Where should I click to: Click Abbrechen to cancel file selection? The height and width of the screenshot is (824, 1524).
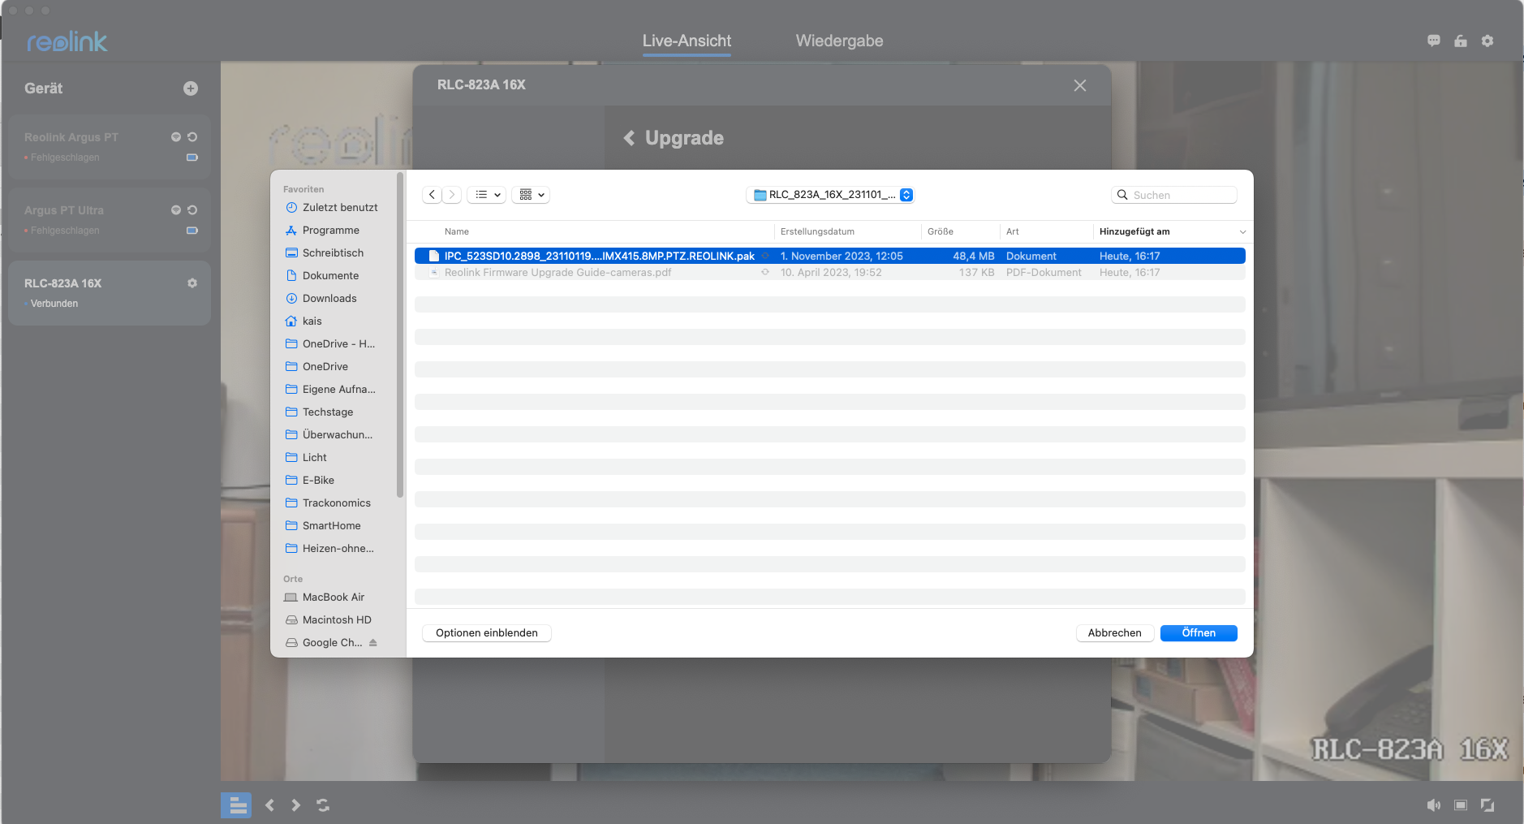pos(1115,633)
